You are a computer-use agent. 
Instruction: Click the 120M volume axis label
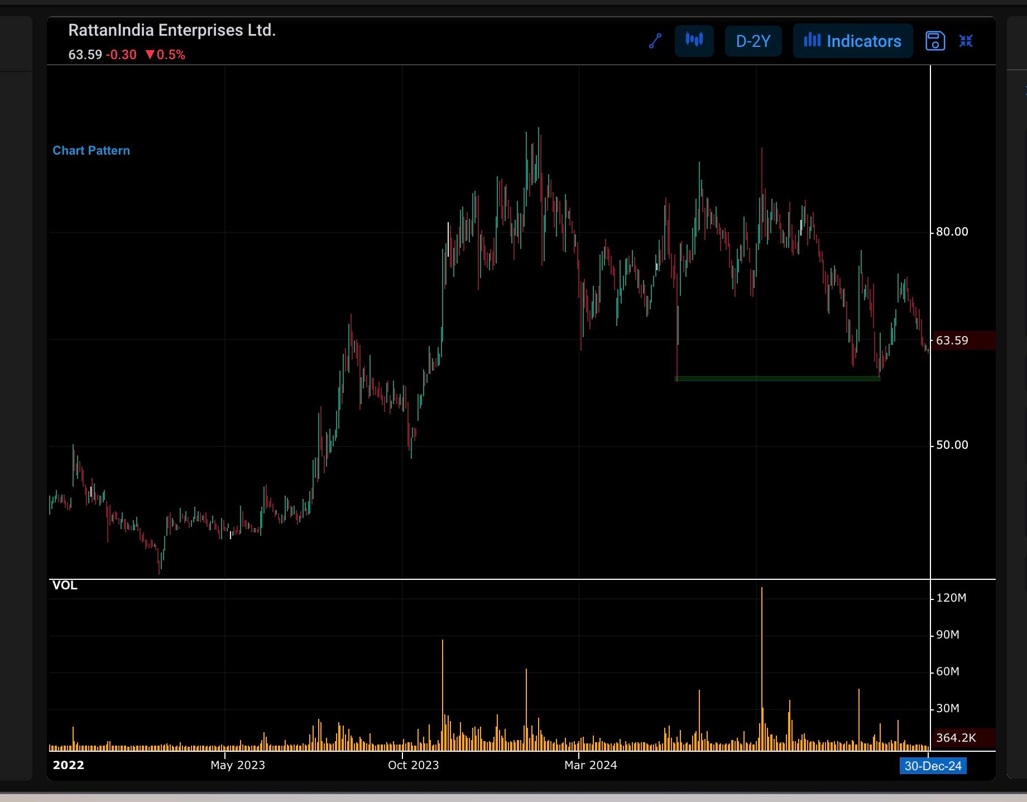coord(951,598)
